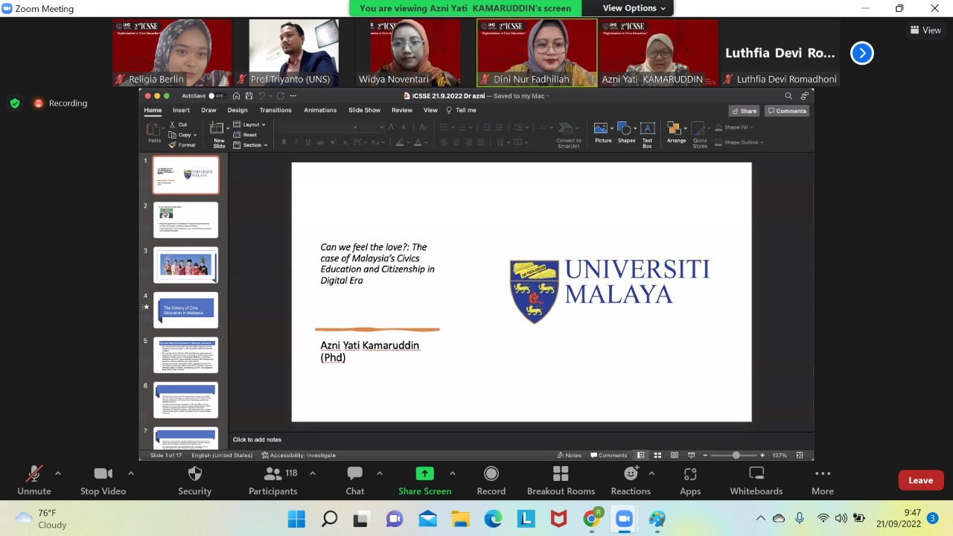Toggle italic formatting on the ribbon
The width and height of the screenshot is (953, 536).
pos(296,141)
